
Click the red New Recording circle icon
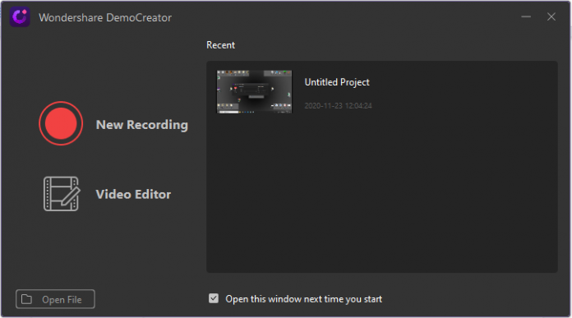tap(61, 123)
